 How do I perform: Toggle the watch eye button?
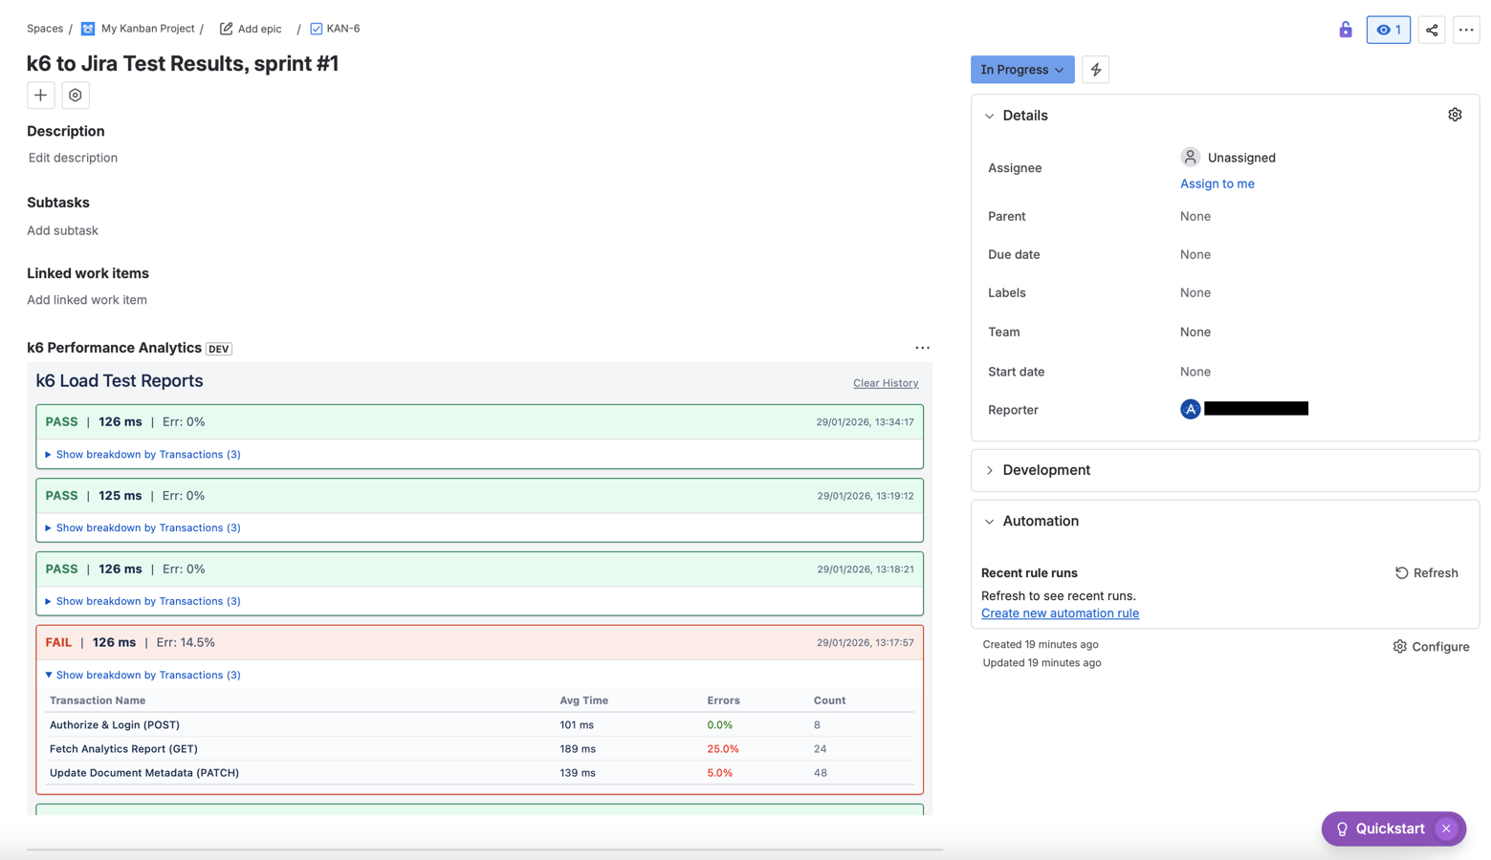1388,30
